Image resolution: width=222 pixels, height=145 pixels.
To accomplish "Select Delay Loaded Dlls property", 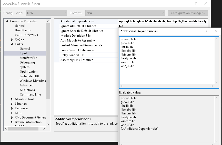I will tap(72, 55).
